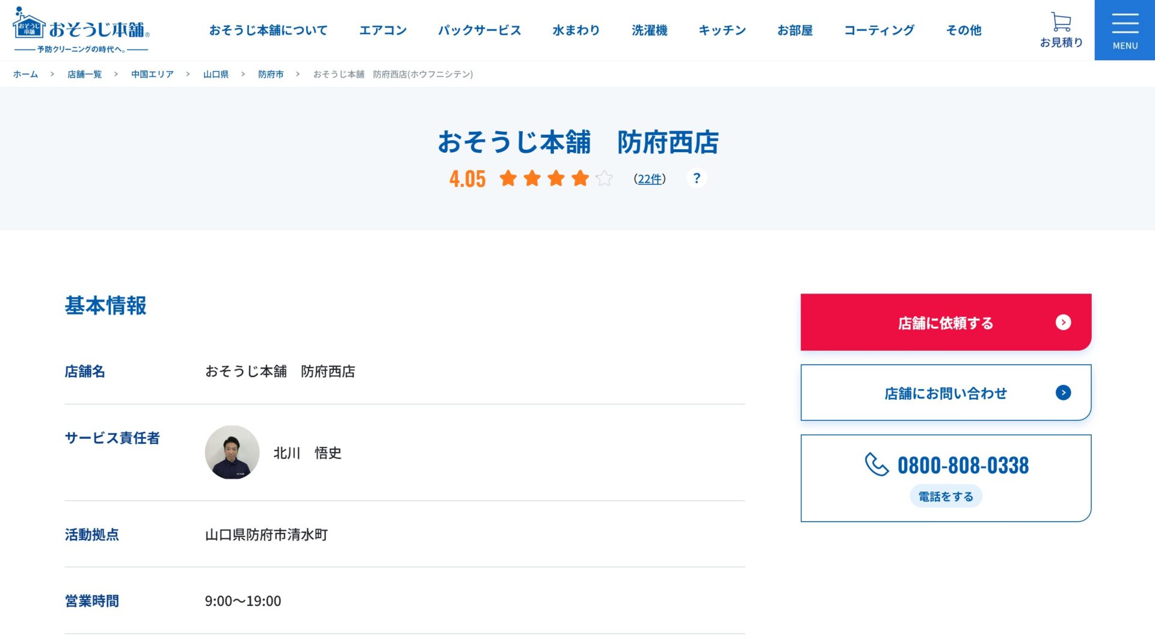Go to ホーム breadcrumb link
Screen dimensions: 1155x638
click(25, 74)
